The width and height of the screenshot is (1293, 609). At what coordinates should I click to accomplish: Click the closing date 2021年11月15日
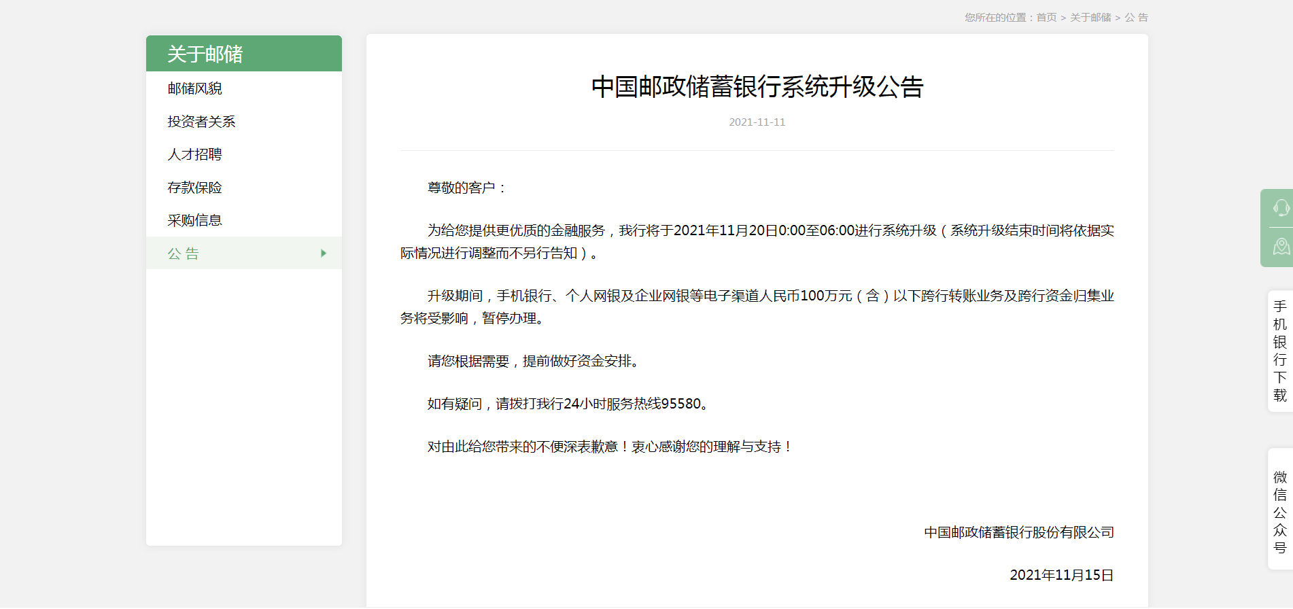click(x=1062, y=575)
